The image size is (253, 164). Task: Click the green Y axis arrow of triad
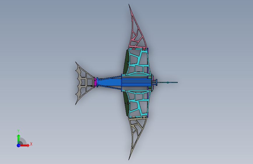(x=18, y=139)
